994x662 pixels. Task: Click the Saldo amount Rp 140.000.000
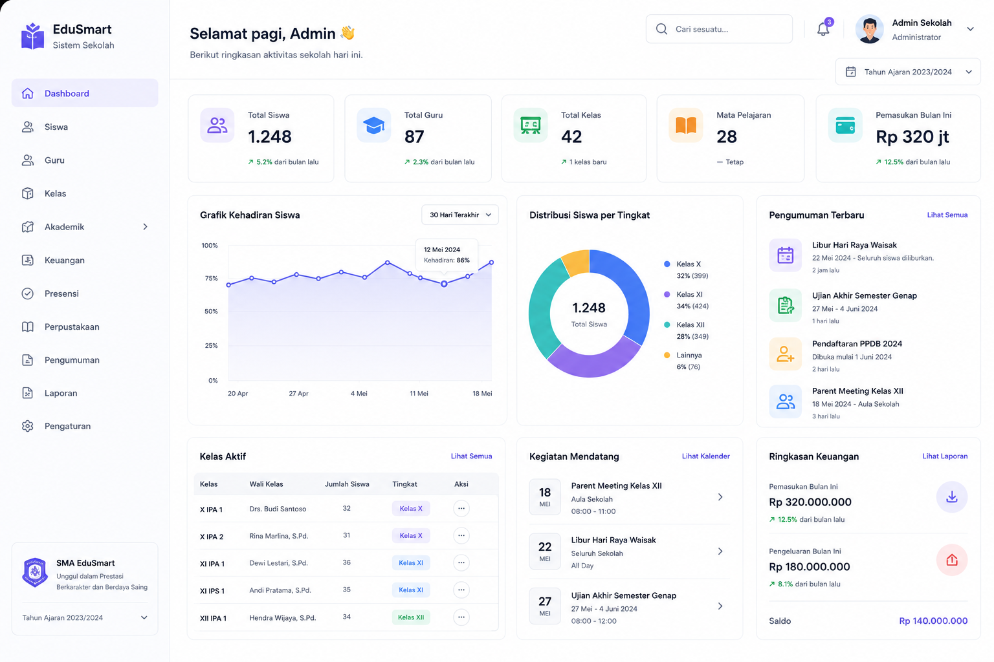point(933,621)
